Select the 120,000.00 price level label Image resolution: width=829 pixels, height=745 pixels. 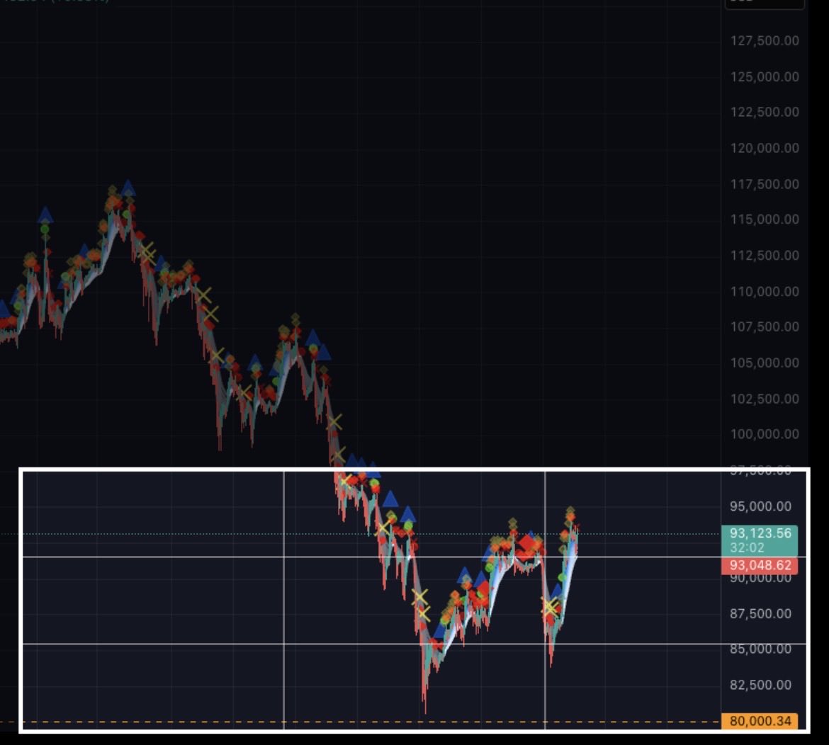(x=765, y=148)
